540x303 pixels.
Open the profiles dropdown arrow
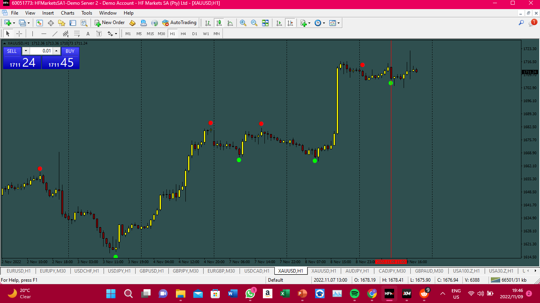pos(28,23)
